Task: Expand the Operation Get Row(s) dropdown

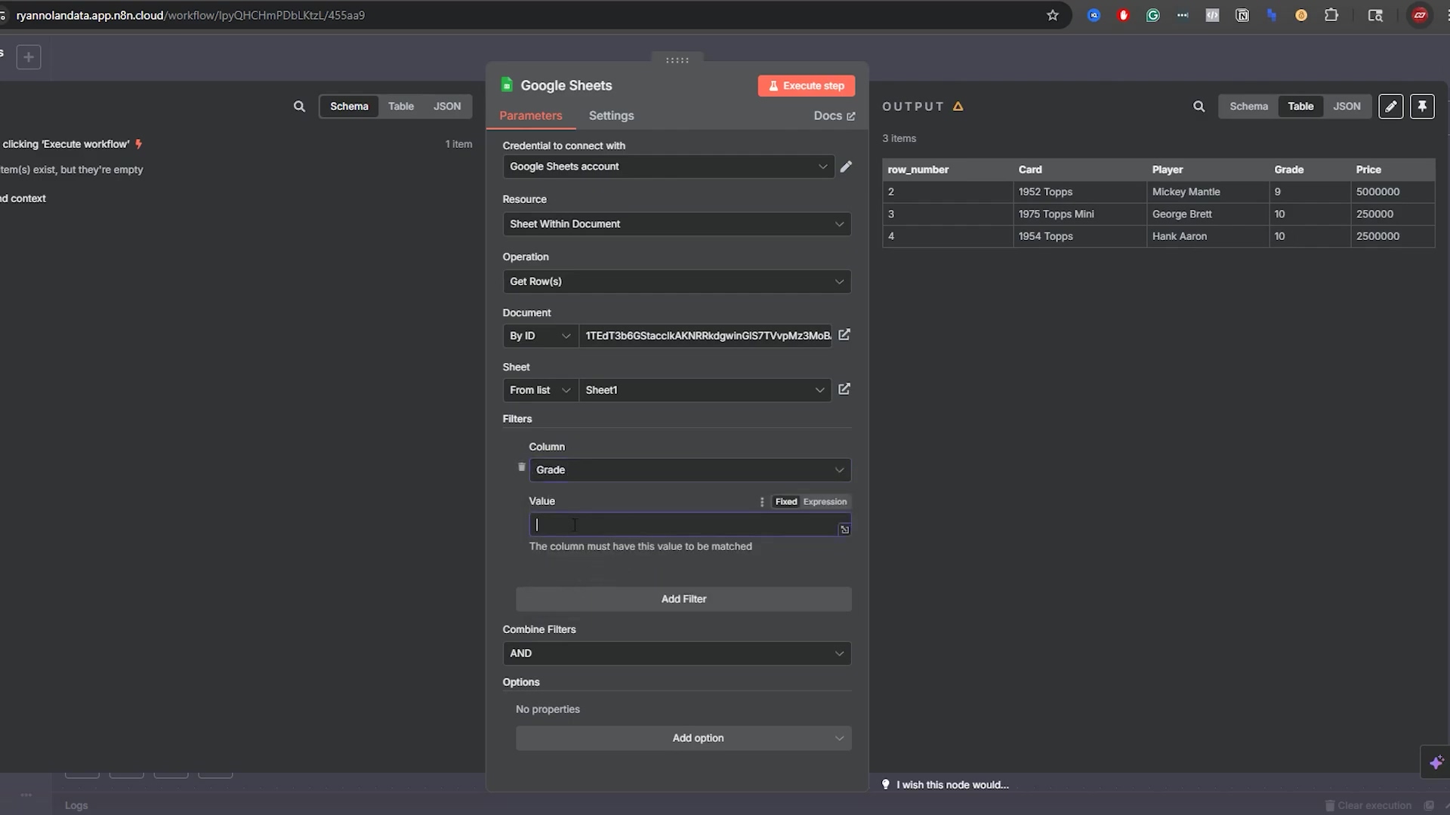Action: pos(676,281)
